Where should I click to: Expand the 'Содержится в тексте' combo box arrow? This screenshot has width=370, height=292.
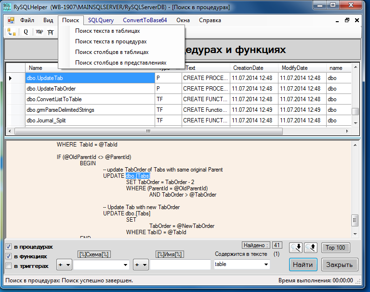point(266,265)
